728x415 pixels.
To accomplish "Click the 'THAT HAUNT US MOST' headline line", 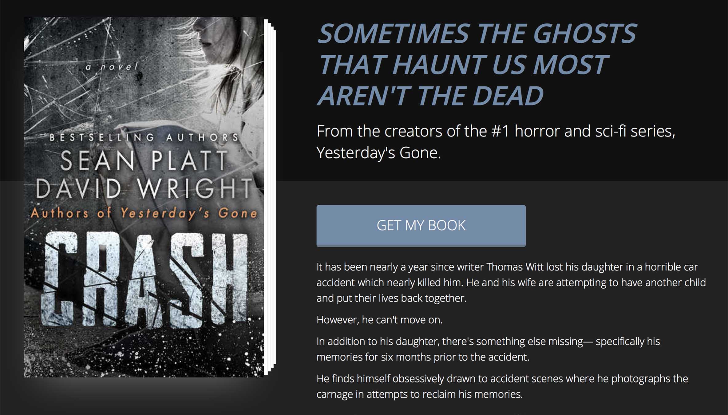I will click(463, 65).
